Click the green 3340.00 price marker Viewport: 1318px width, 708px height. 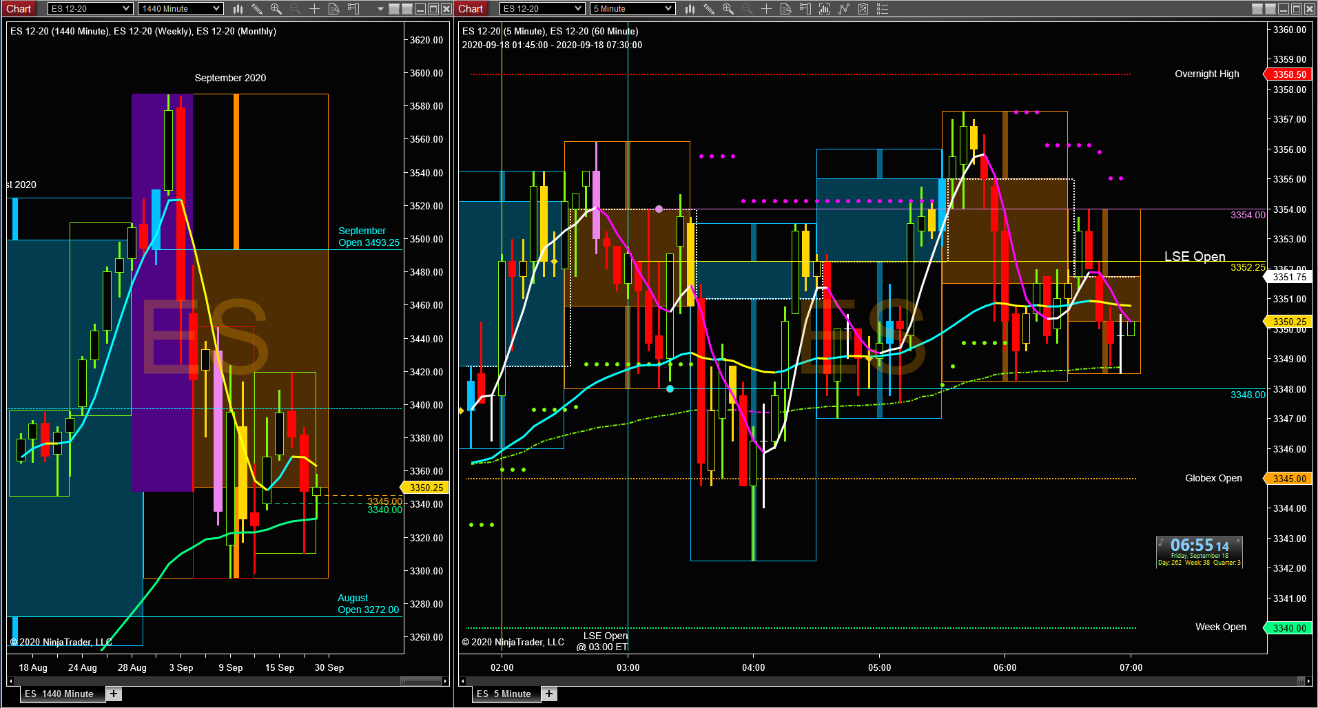[1288, 628]
